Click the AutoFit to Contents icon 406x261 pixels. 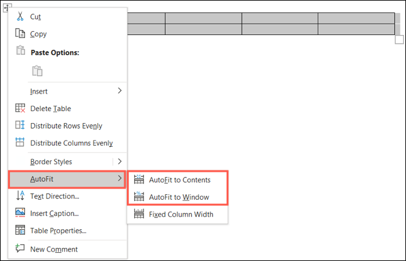[138, 180]
